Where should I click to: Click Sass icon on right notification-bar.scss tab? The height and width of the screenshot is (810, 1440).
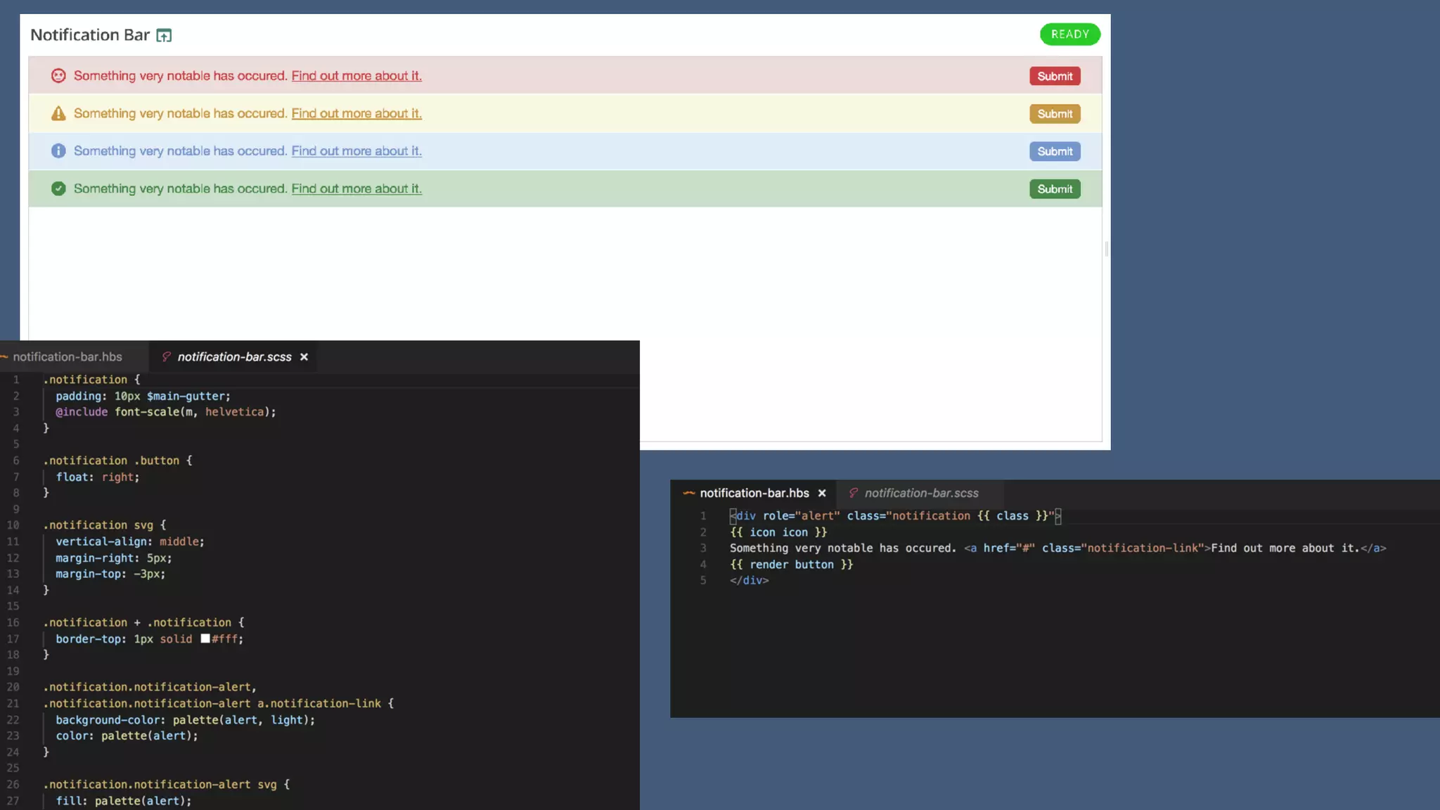pos(853,493)
